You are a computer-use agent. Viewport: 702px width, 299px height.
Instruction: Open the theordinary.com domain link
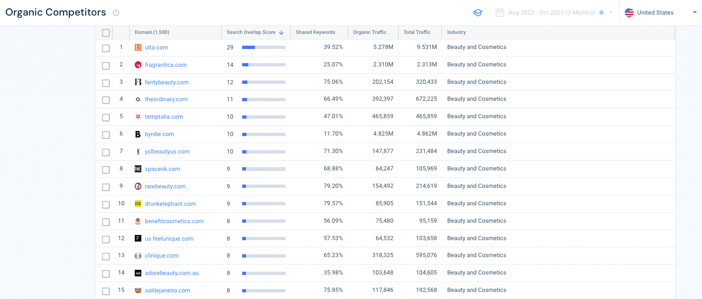[166, 99]
